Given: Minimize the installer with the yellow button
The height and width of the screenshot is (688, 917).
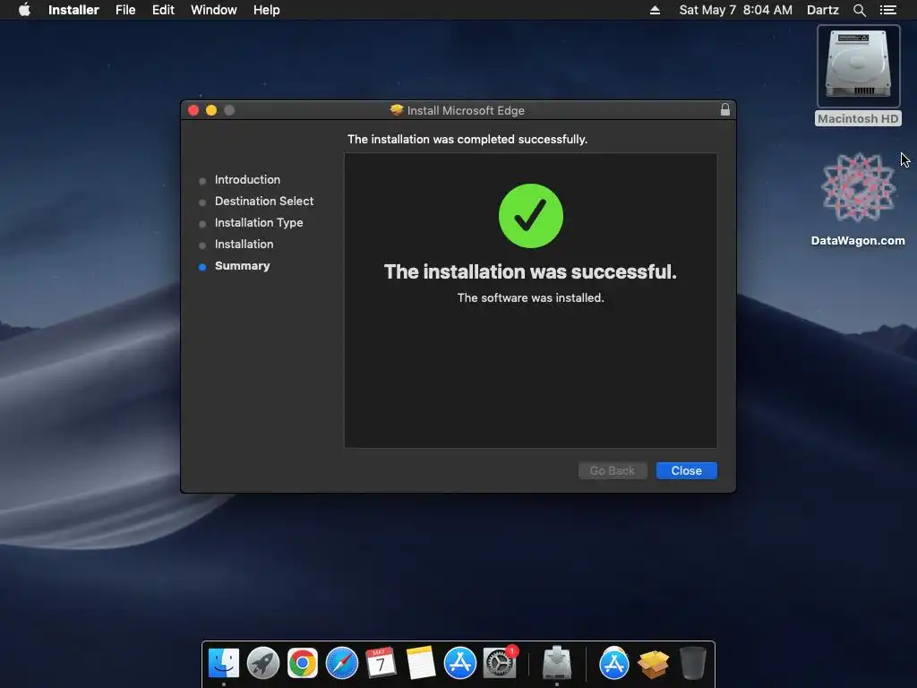Looking at the screenshot, I should 211,110.
